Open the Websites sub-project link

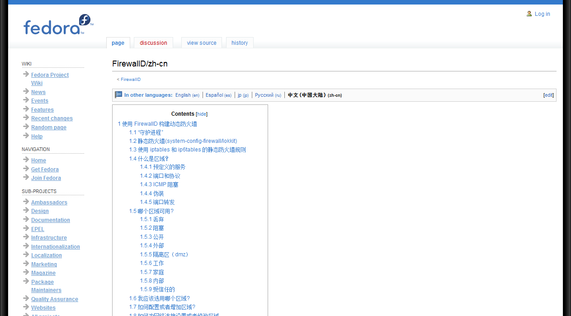tap(43, 308)
